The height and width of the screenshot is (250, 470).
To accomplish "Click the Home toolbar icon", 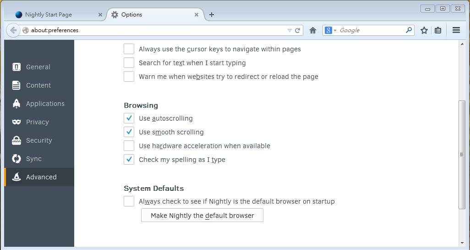I will pos(313,30).
